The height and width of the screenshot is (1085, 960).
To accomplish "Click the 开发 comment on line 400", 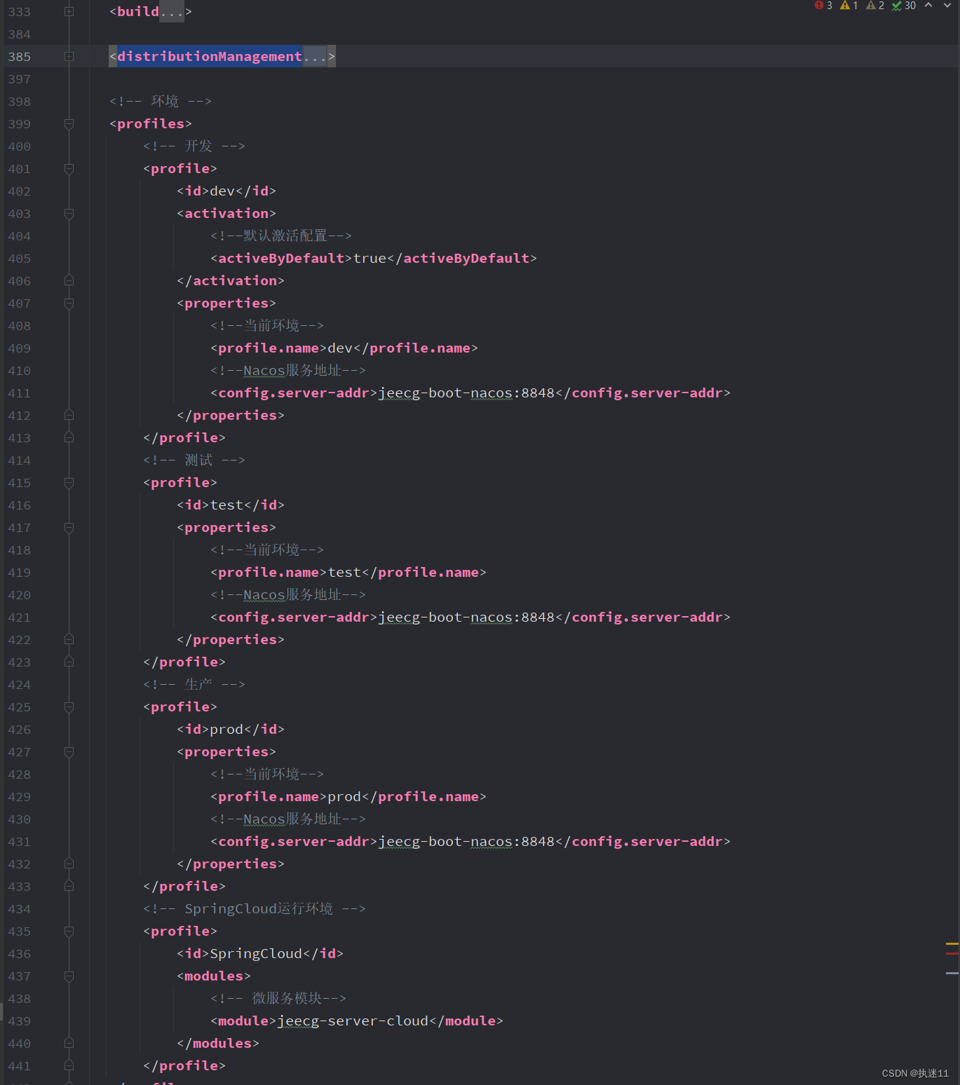I will (194, 146).
